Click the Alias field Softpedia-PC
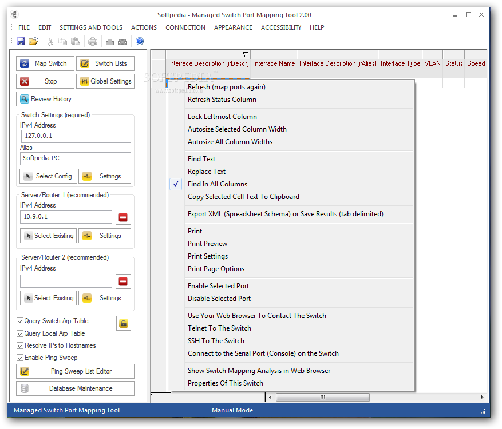 (x=76, y=158)
